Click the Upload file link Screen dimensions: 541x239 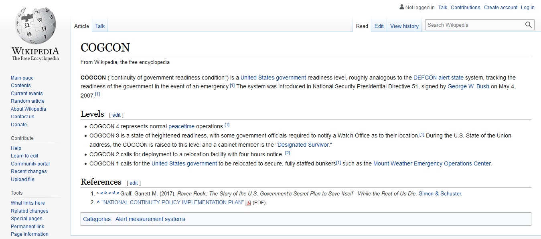click(22, 179)
